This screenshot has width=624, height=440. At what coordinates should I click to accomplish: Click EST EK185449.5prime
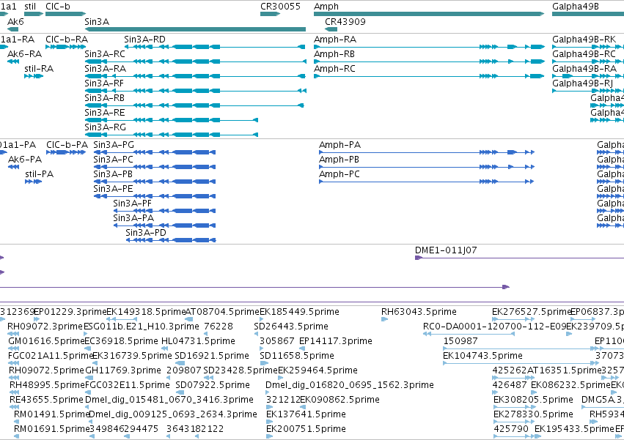click(299, 312)
